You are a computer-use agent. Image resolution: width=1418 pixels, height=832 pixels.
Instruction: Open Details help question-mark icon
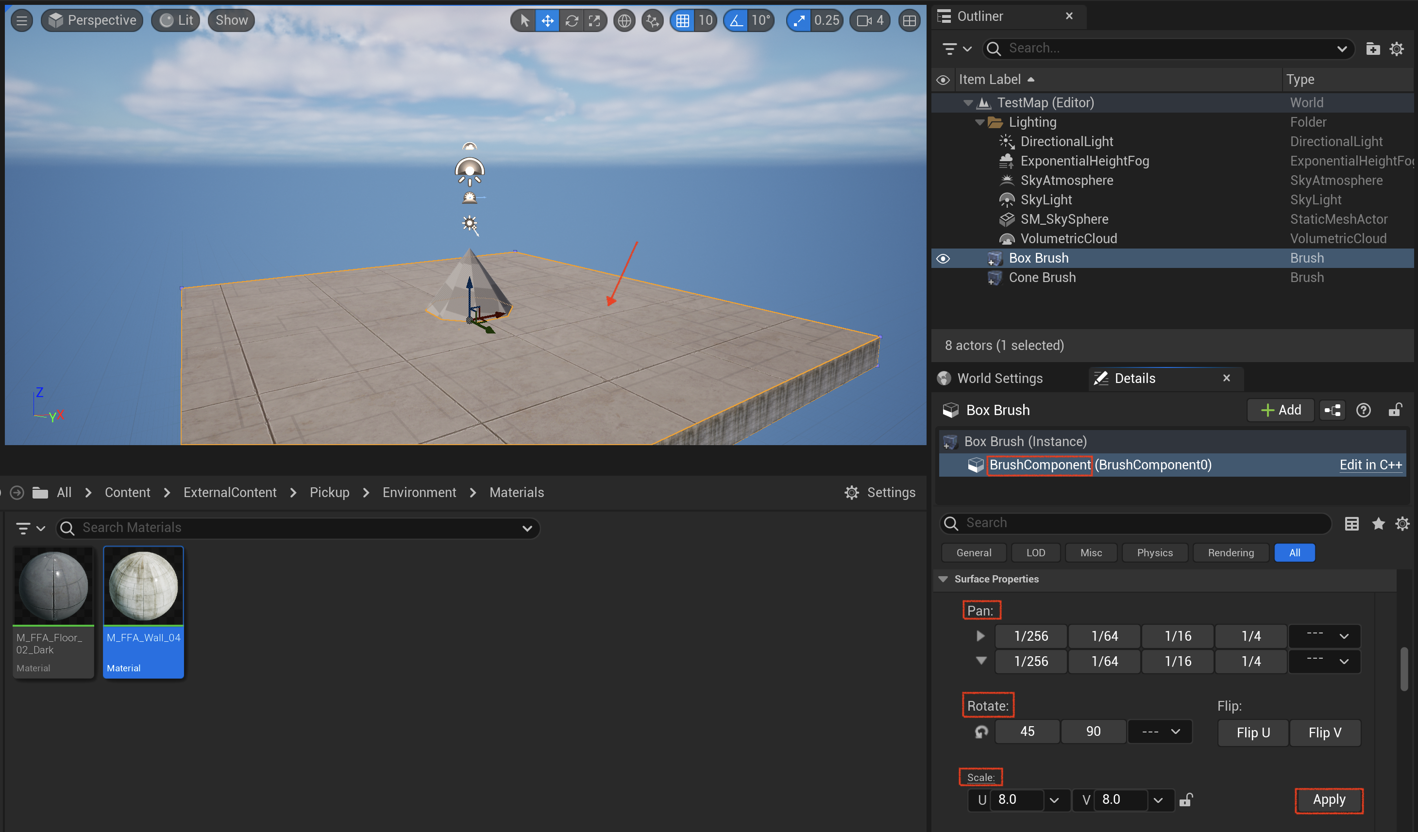[x=1364, y=411]
